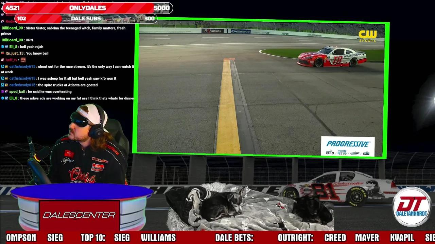Image resolution: width=435 pixels, height=244 pixels.
Task: Click the 4521 count on ONLYDALES bar
Action: 13,8
